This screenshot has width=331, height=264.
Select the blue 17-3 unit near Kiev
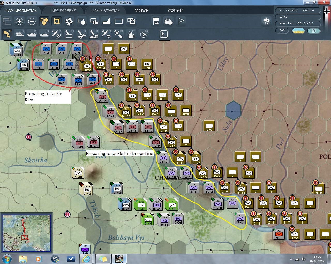pyautogui.click(x=78, y=80)
